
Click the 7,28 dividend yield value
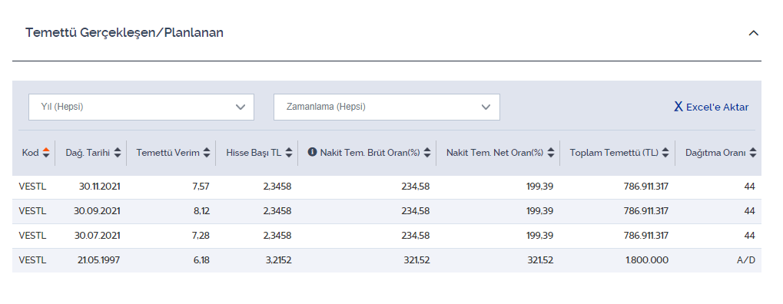click(201, 236)
